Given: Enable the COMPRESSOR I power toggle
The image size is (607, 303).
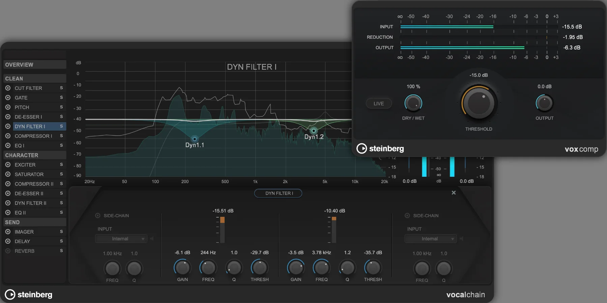Looking at the screenshot, I should pyautogui.click(x=8, y=136).
